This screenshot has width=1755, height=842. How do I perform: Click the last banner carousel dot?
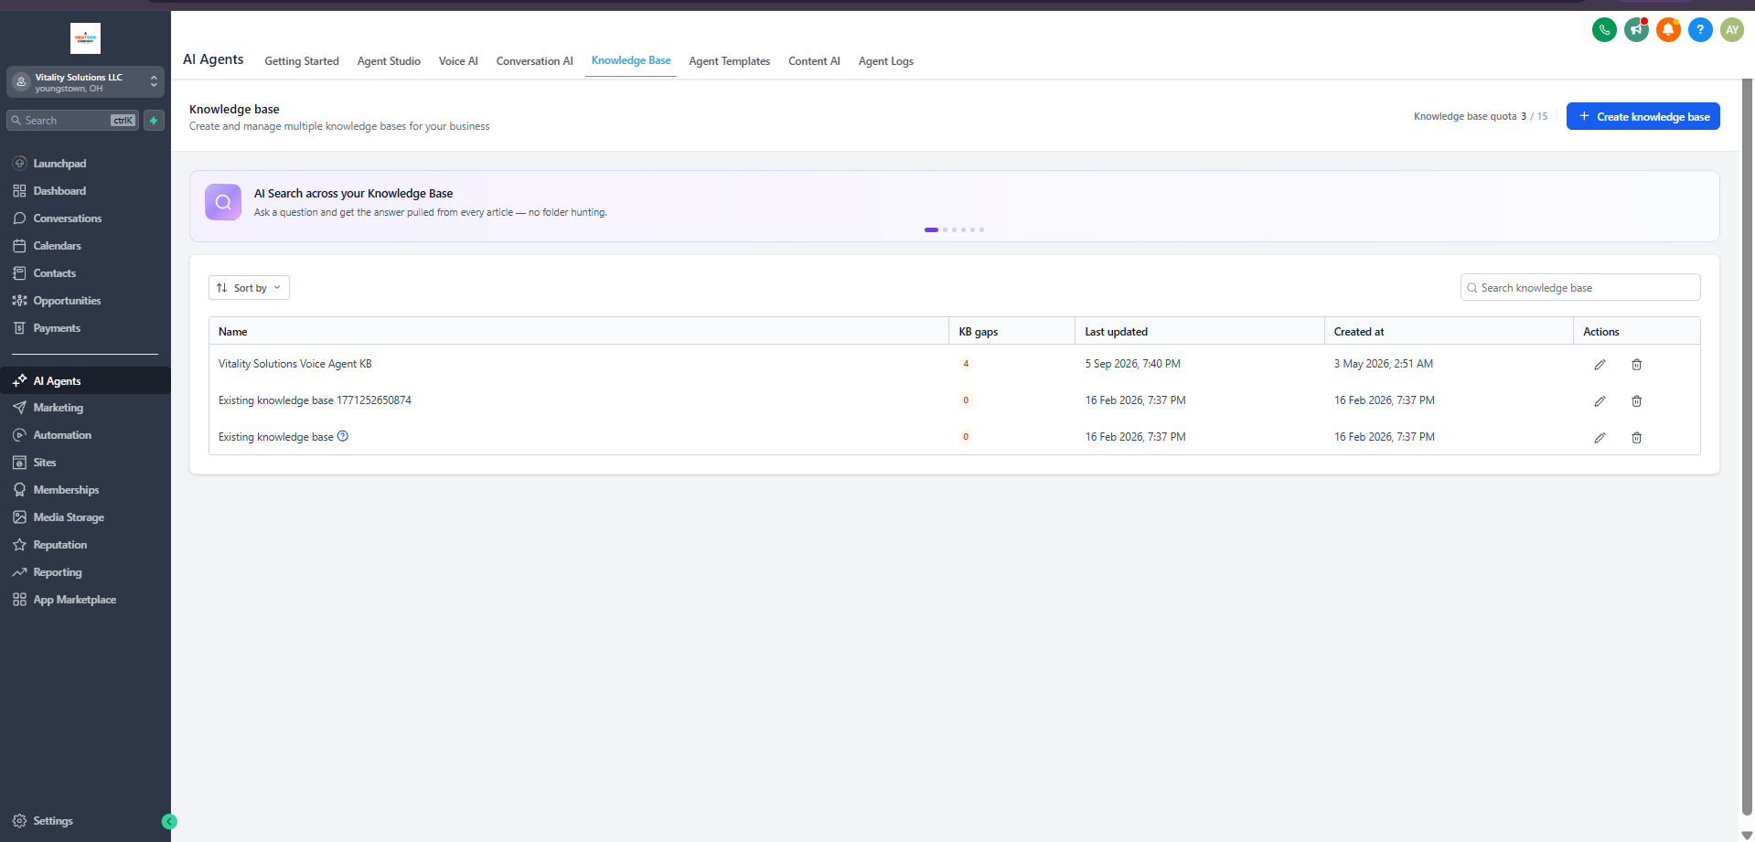[x=981, y=229]
